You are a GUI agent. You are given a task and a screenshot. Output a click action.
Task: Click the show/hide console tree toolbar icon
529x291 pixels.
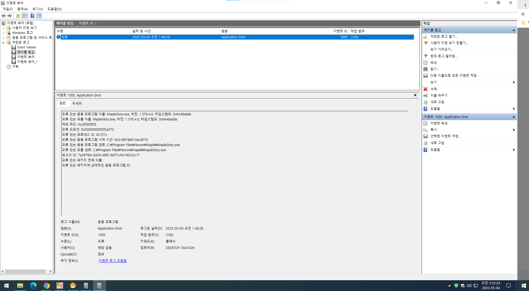coord(25,16)
